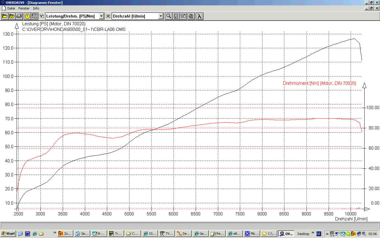Image resolution: width=380 pixels, height=238 pixels.
Task: Switch to the De... taskbar window
Action: coord(183,234)
